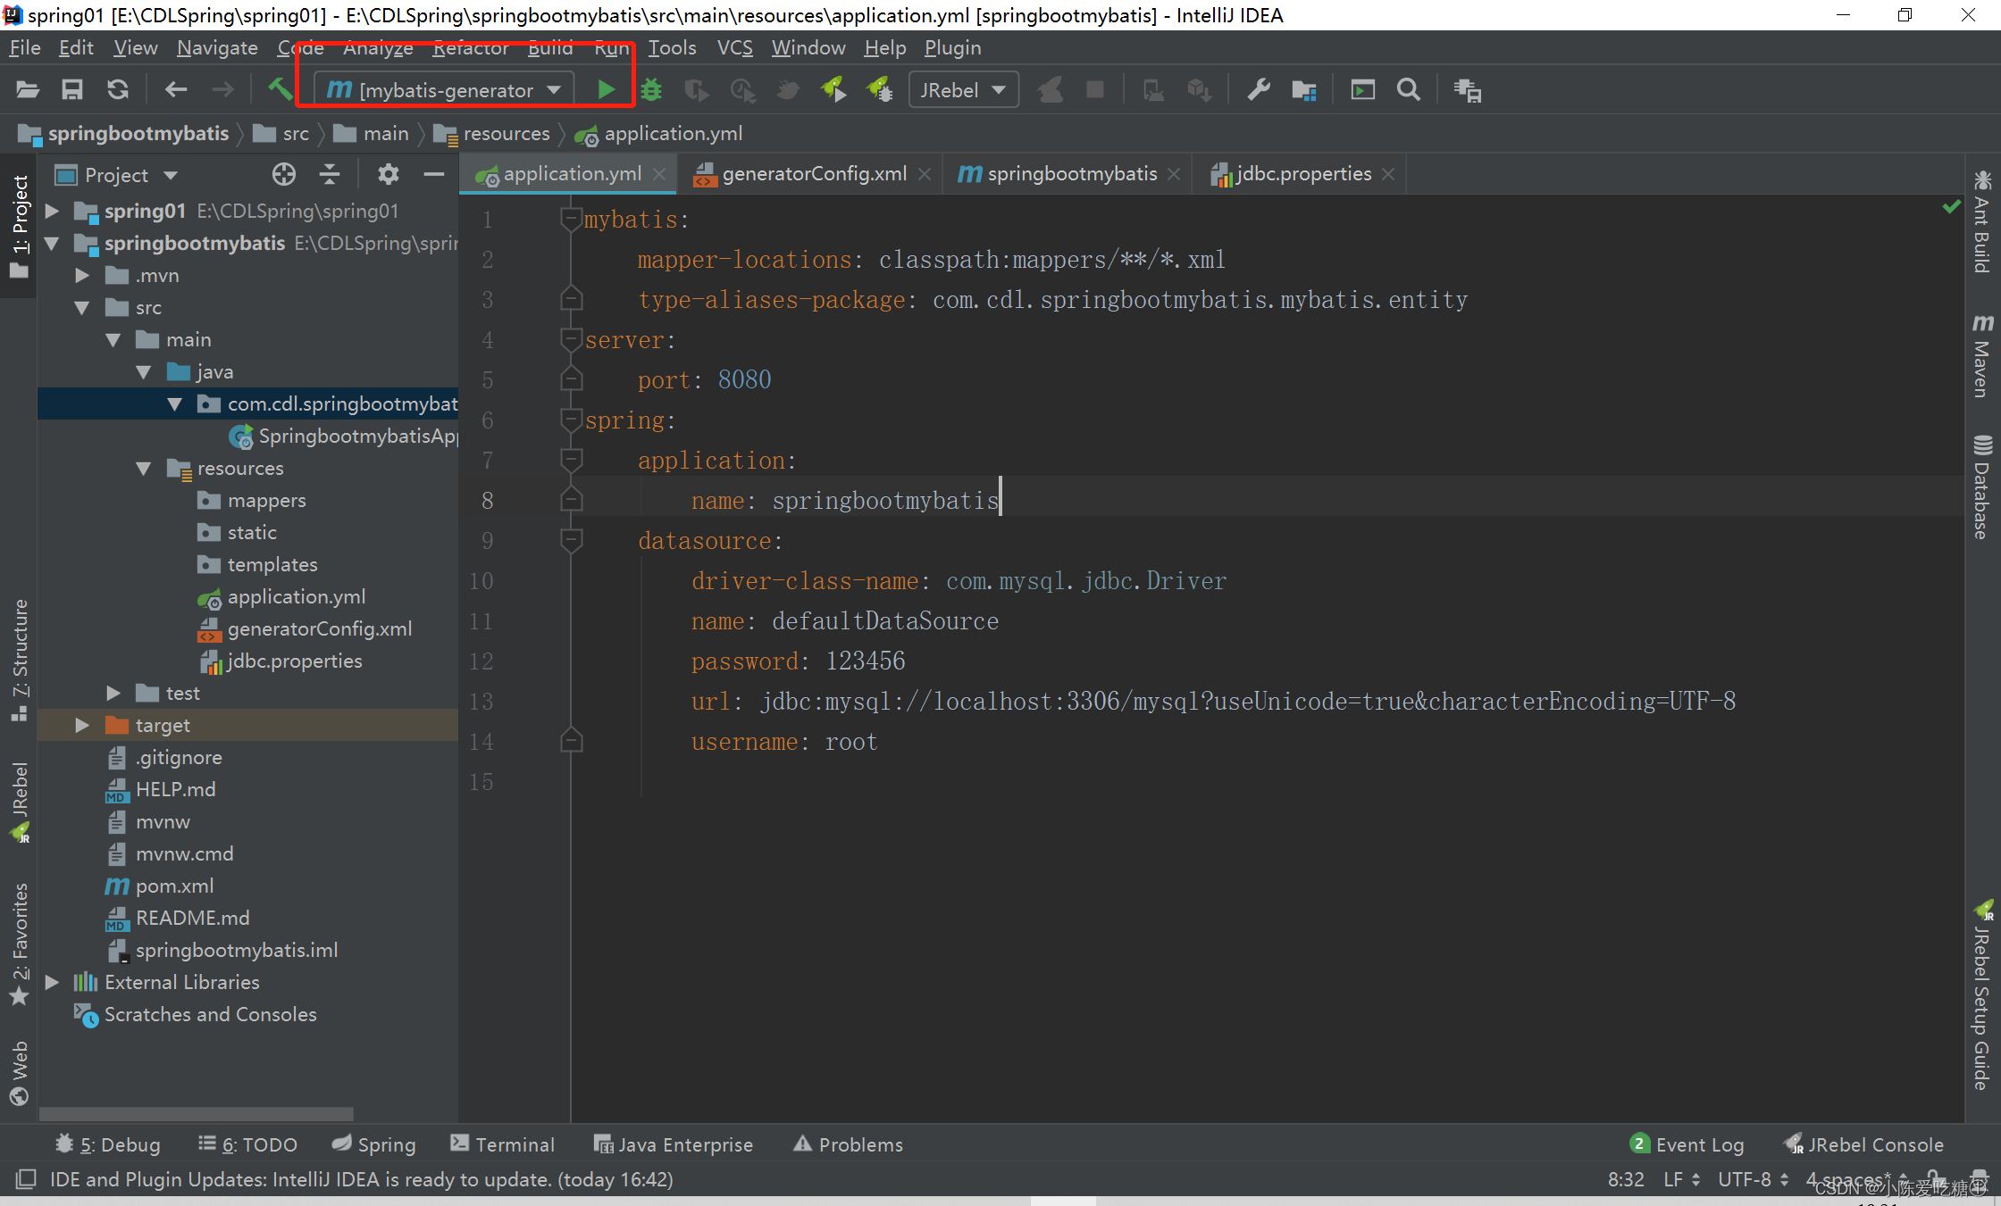
Task: Click the Debug bug icon in toolbar
Action: pyautogui.click(x=651, y=89)
